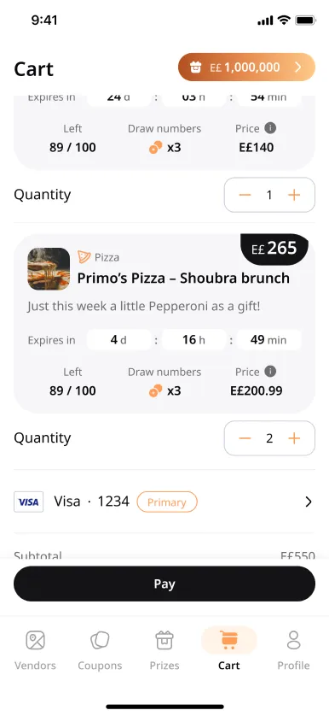Tap the info icon beside Price E£140
This screenshot has height=716, width=329.
click(x=270, y=128)
